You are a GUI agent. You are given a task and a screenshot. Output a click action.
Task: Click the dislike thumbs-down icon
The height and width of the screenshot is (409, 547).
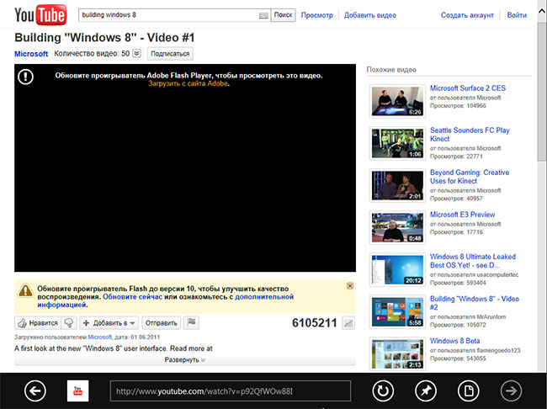[x=69, y=323]
